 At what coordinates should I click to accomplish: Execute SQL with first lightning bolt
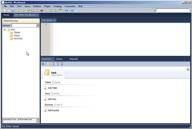tap(24, 11)
